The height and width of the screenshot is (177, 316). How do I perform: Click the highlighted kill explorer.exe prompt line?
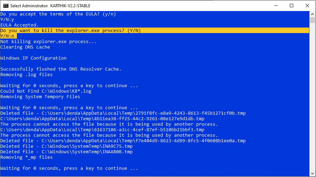[71, 31]
